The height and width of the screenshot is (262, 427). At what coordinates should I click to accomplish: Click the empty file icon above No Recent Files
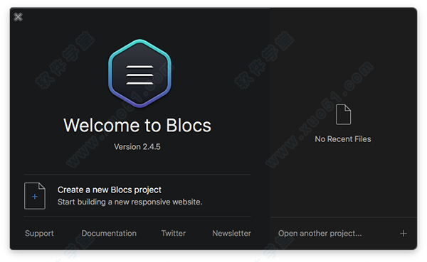click(343, 114)
